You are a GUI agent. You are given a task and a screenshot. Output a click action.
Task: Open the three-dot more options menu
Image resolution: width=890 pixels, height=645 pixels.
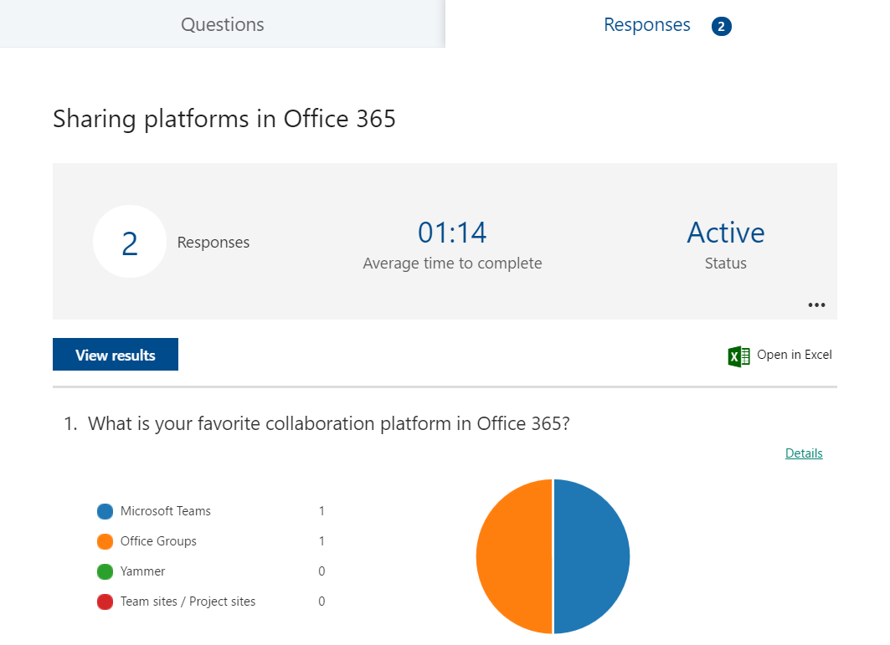pyautogui.click(x=816, y=305)
